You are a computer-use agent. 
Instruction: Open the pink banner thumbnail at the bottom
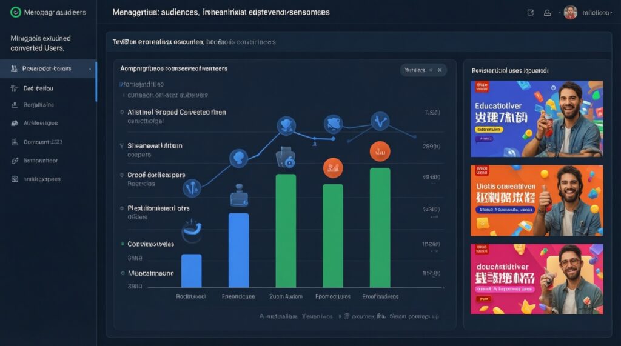pos(537,279)
